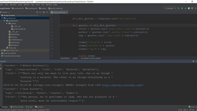Open the Run tool window tab
The image size is (197, 111).
click(29, 107)
